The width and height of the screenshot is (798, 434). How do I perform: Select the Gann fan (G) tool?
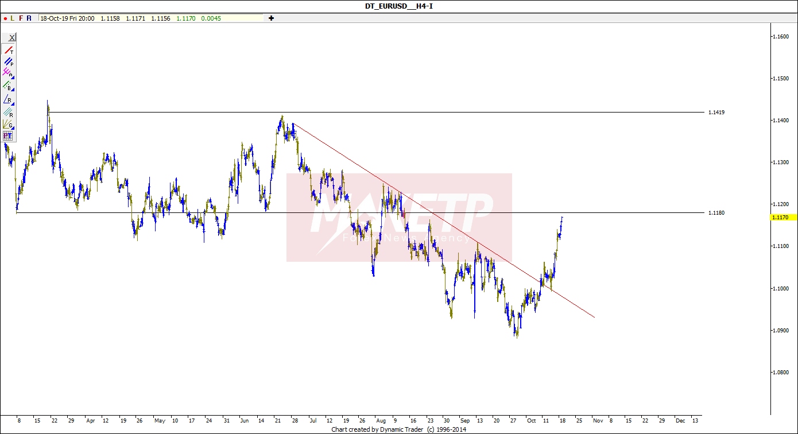[x=8, y=123]
